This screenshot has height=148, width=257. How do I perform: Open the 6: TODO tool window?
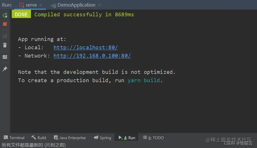(x=153, y=138)
